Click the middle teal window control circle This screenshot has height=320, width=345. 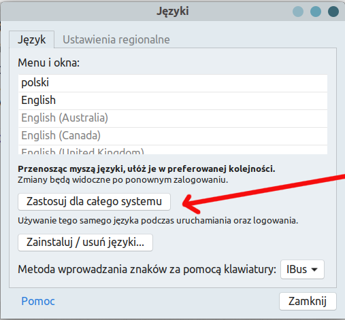[x=316, y=12]
